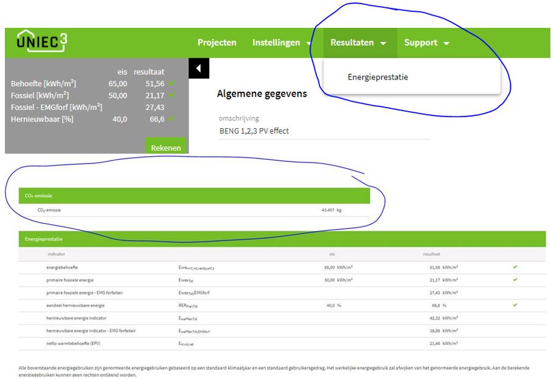Click the Resultaten dropdown caret
Viewport: 551px width, 379px height.
383,43
